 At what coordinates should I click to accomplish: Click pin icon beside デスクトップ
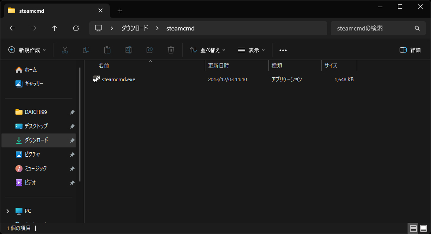coord(72,126)
